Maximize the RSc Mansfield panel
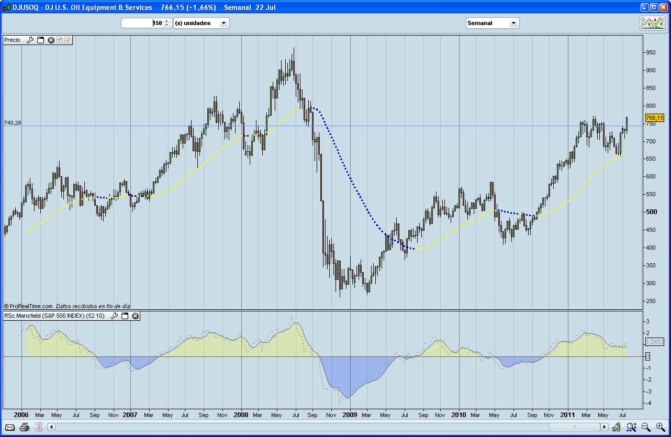This screenshot has width=671, height=437. [125, 316]
